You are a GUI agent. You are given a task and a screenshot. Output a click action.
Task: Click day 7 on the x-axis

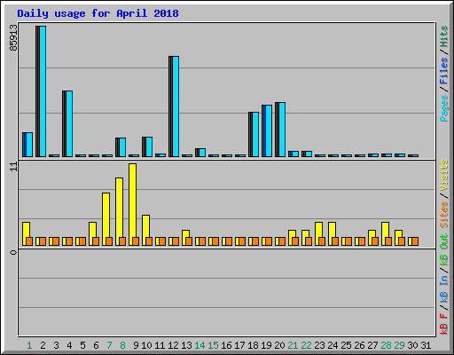[x=109, y=345]
